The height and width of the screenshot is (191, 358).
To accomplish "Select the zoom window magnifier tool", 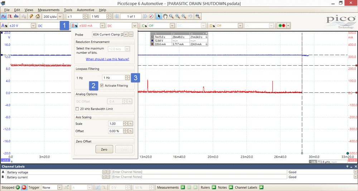I will 171,16.
